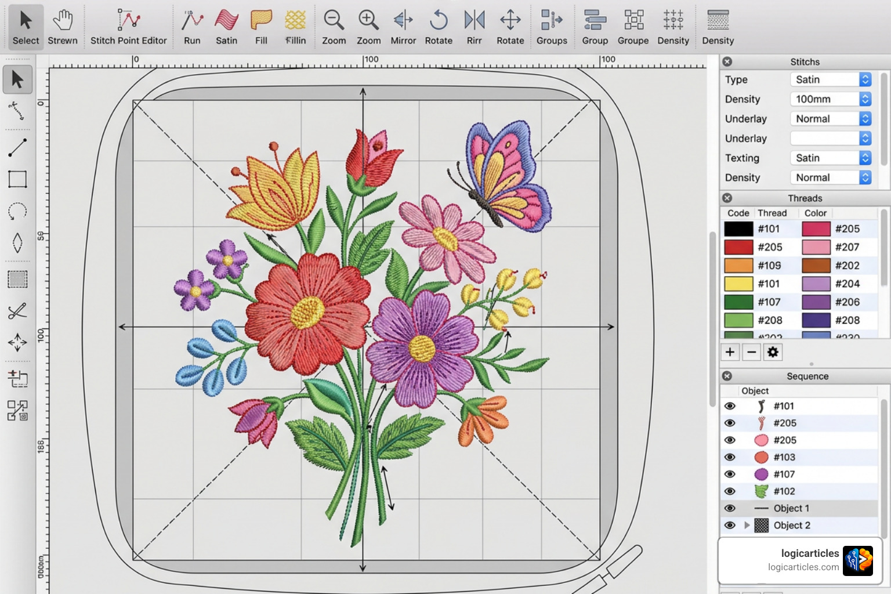This screenshot has height=594, width=891.
Task: Select the Satin stitch tool
Action: pyautogui.click(x=226, y=27)
